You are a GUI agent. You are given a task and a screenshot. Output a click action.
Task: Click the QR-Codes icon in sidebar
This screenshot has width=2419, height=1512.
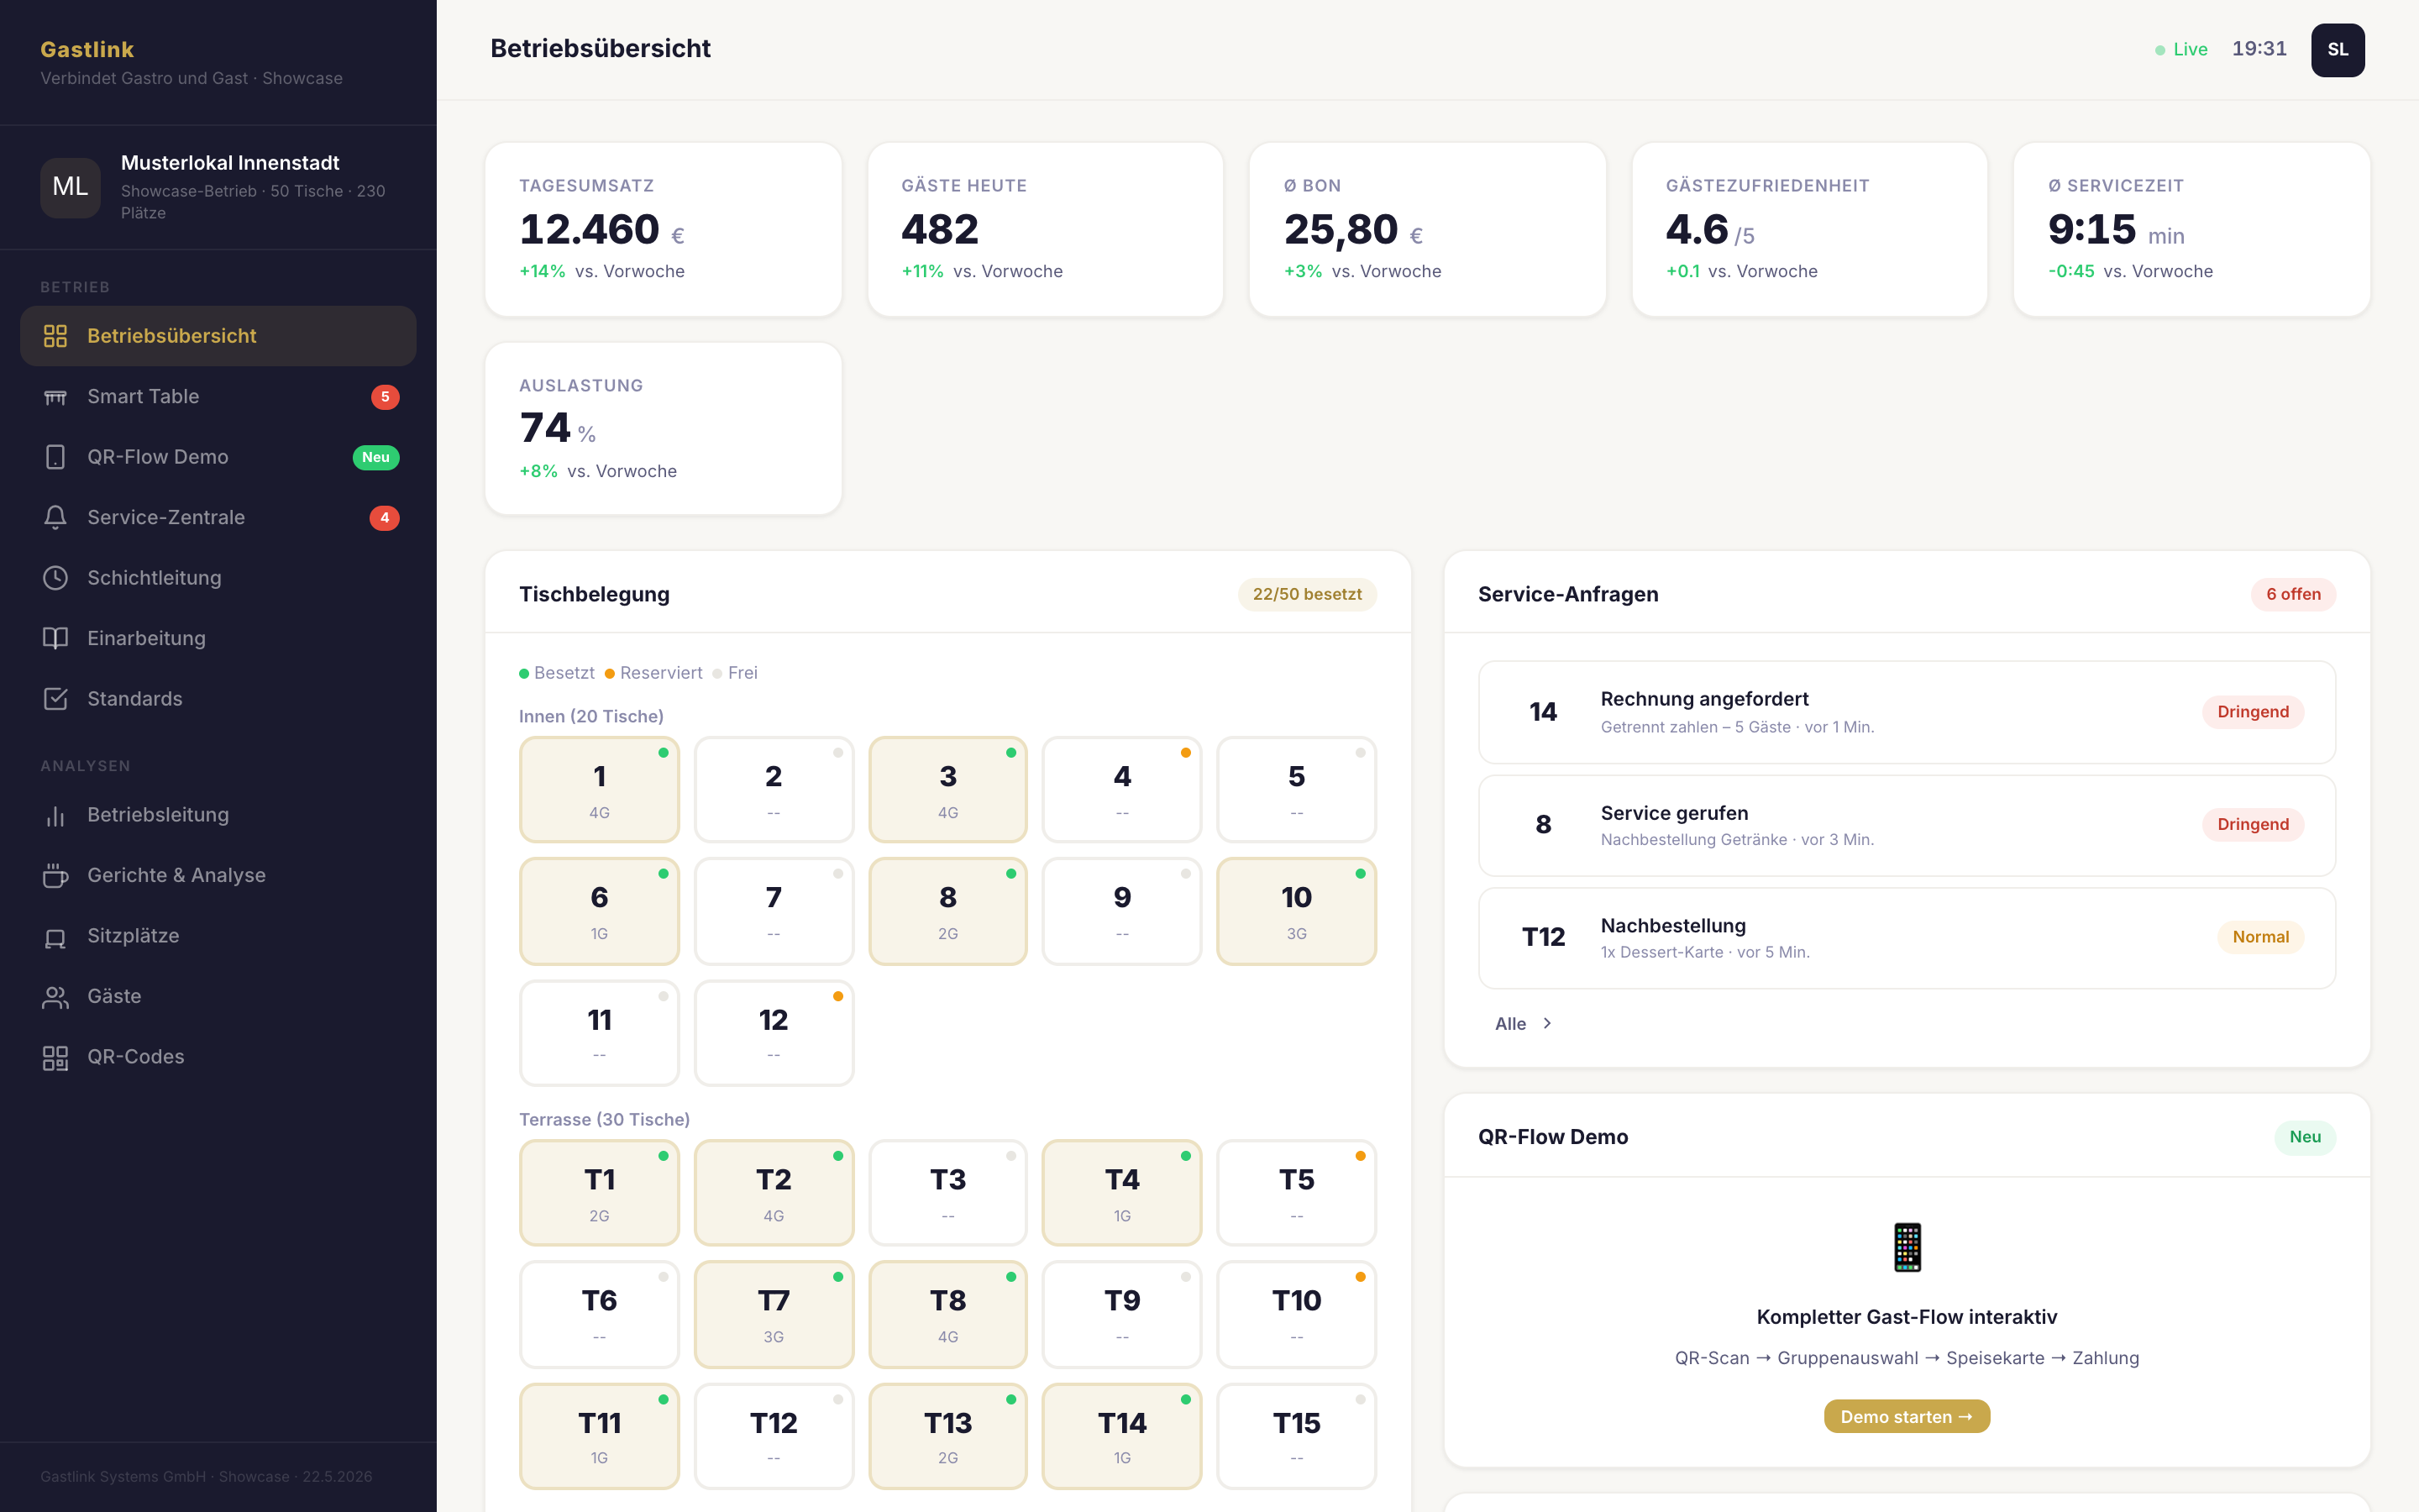[x=55, y=1057]
